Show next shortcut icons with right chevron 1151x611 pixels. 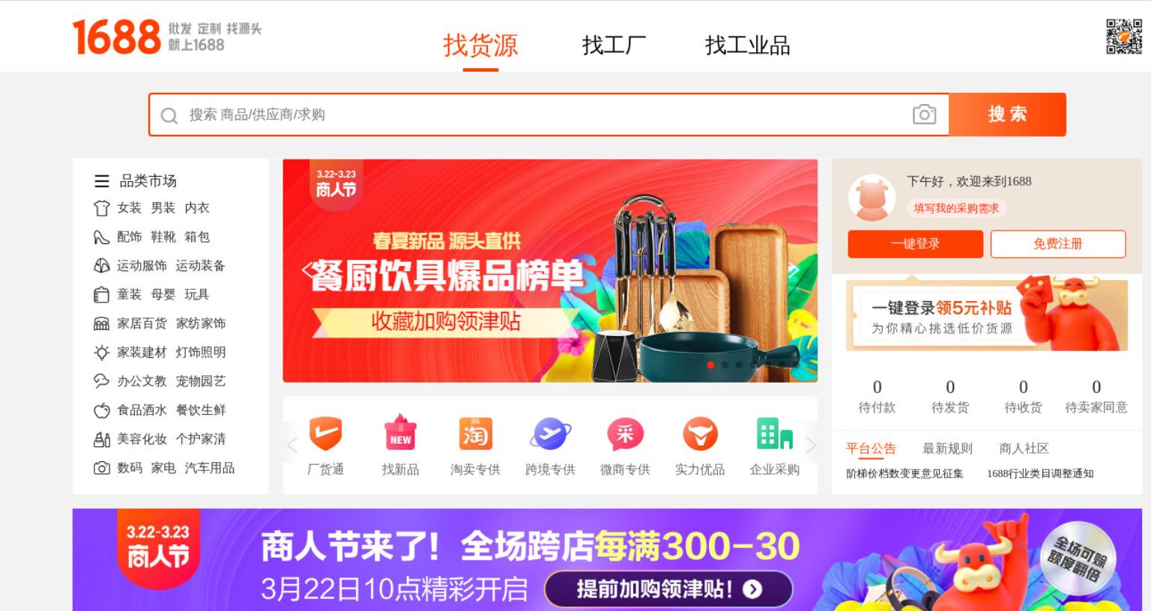tap(810, 446)
